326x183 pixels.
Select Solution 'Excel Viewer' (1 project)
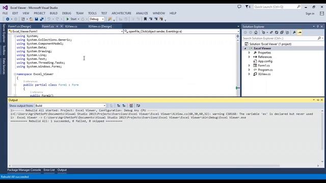pyautogui.click(x=270, y=44)
